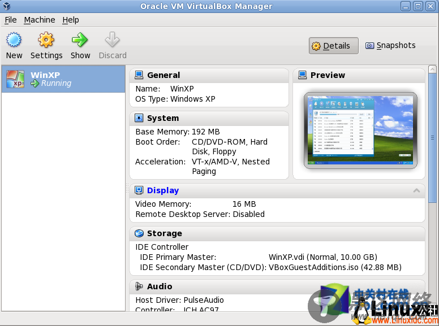Click the Audio section speaker icon
The width and height of the screenshot is (439, 326).
click(x=139, y=286)
